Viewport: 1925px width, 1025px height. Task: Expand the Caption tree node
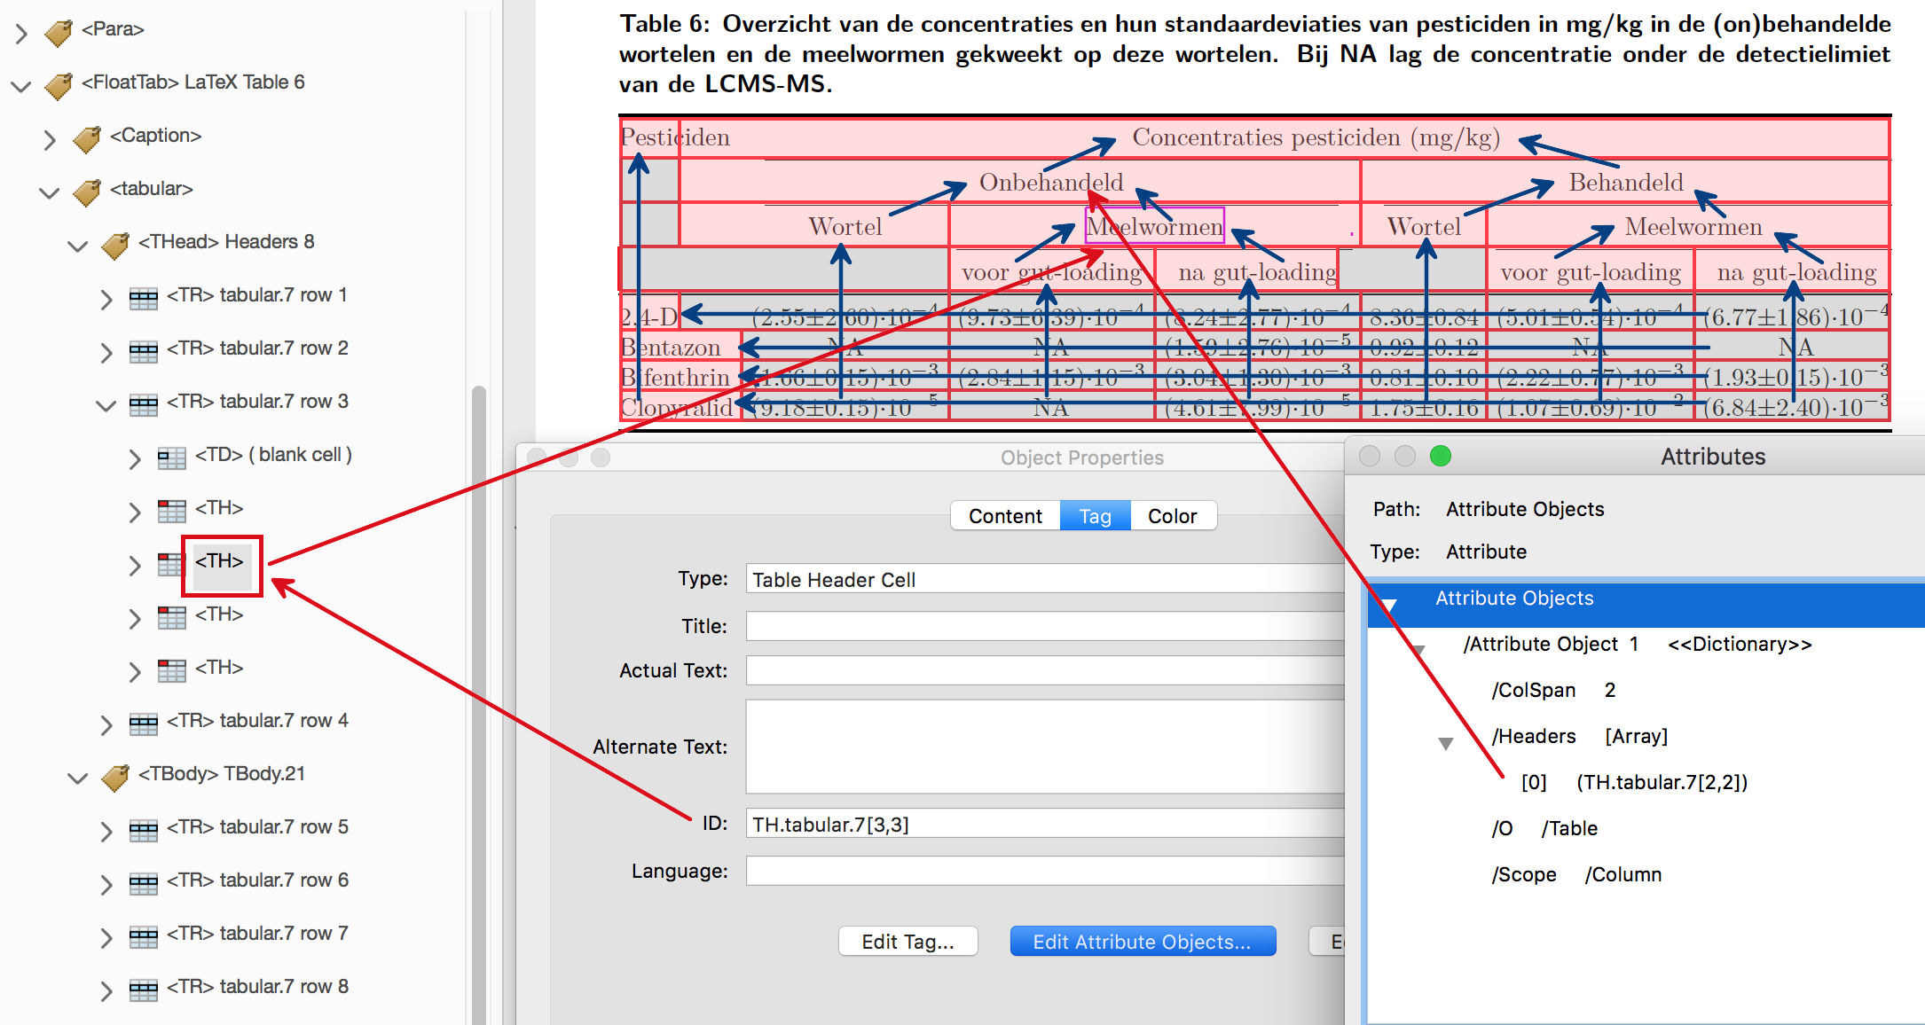pos(50,139)
